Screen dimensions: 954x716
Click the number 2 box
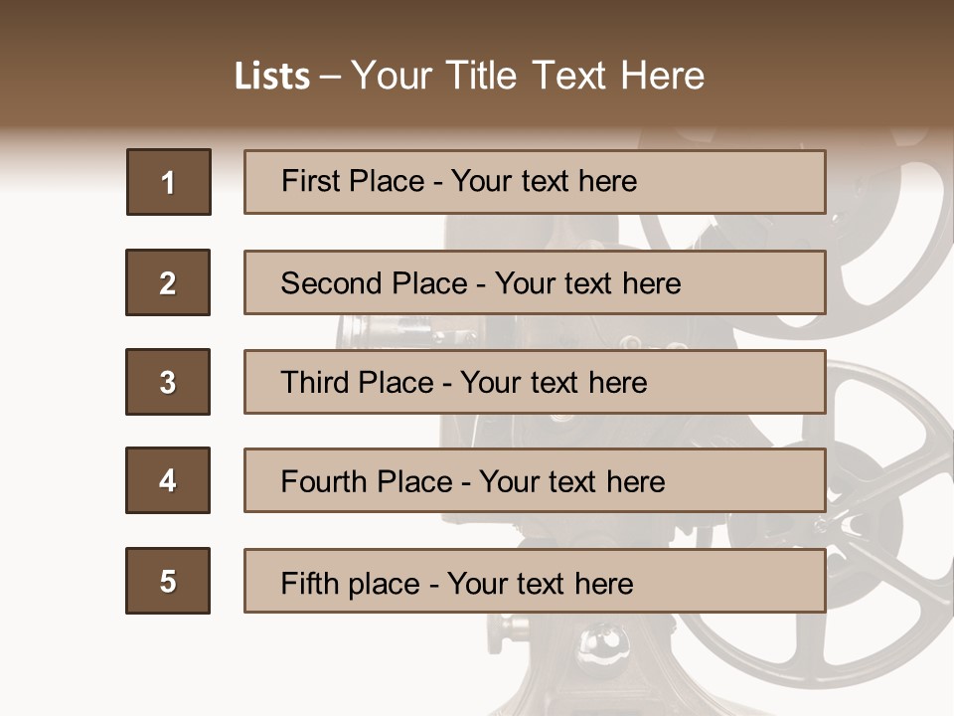pos(168,282)
